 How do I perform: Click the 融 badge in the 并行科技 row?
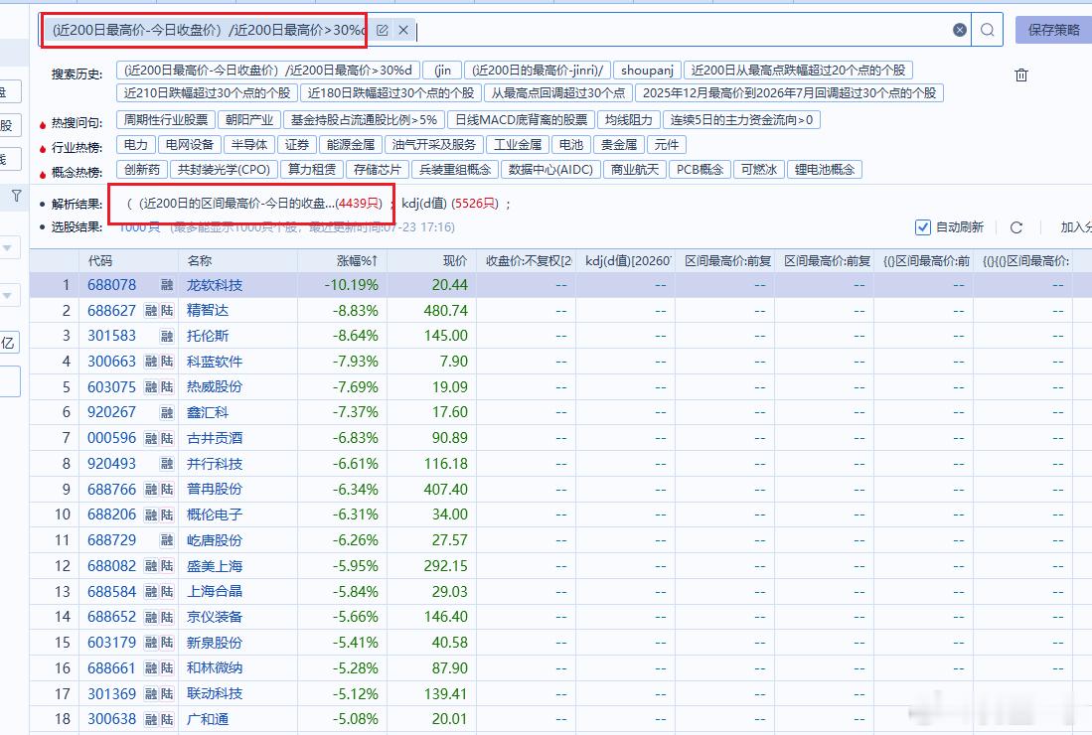[x=167, y=464]
